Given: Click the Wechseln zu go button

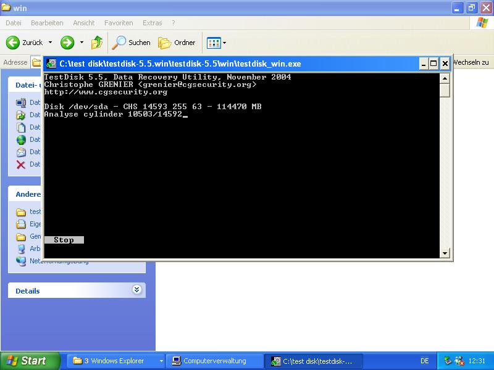Looking at the screenshot, I should 471,62.
